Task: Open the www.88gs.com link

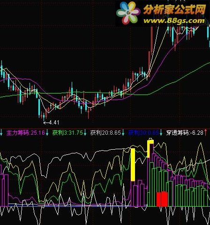Action: (x=174, y=21)
